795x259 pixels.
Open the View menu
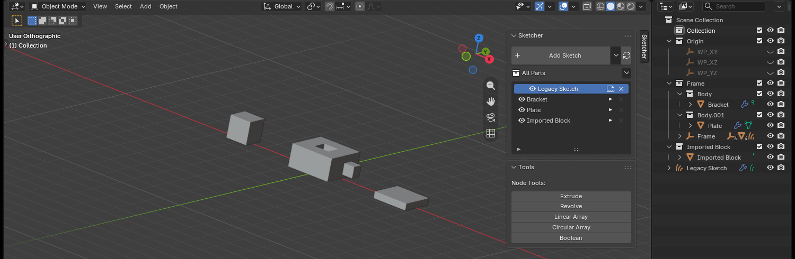100,6
